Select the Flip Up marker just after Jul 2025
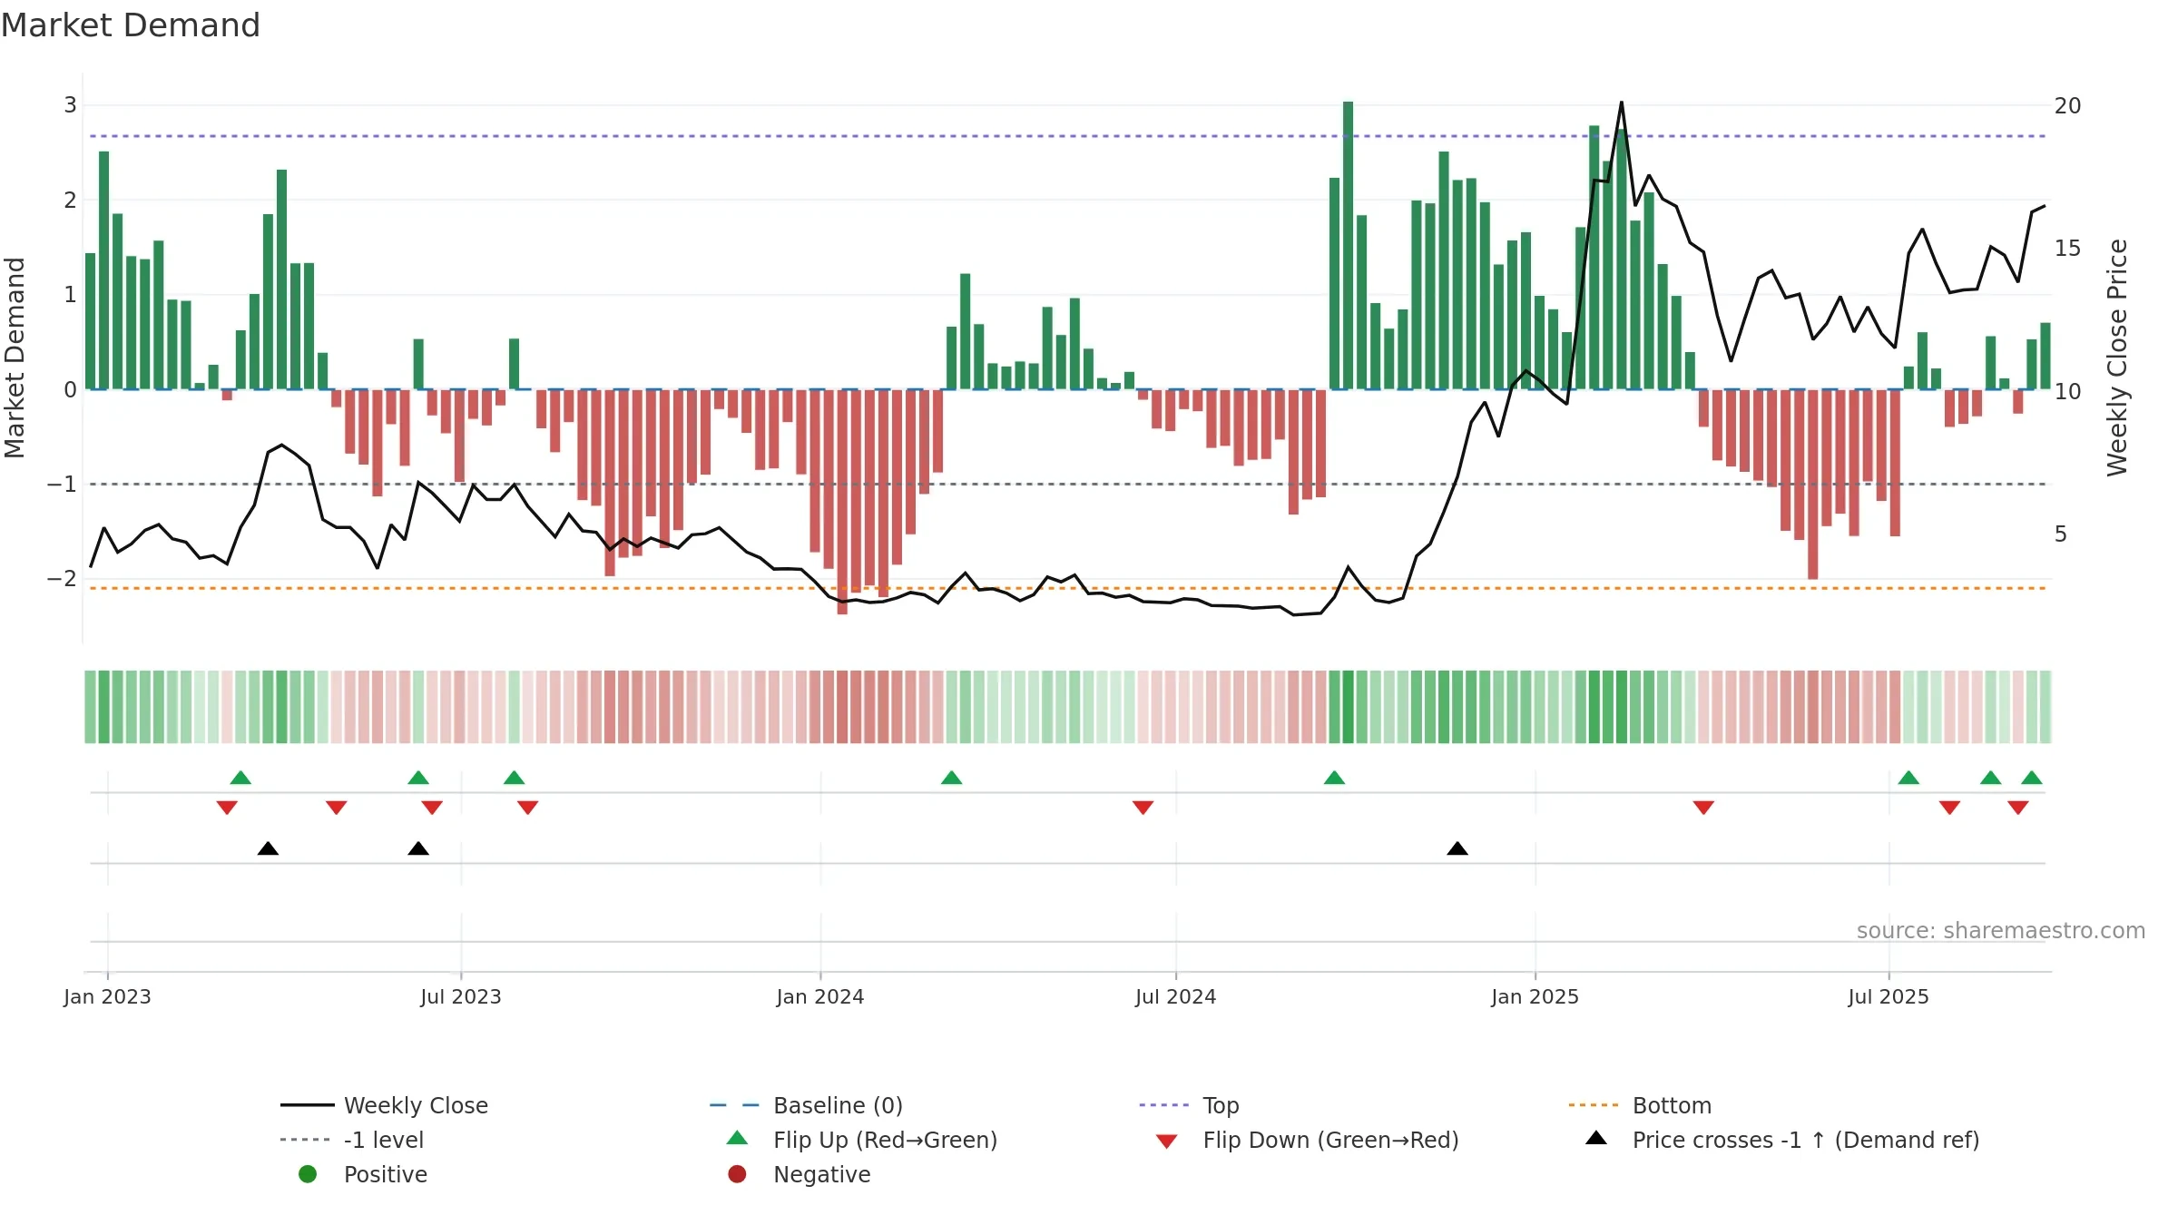The width and height of the screenshot is (2178, 1225). tap(1908, 778)
